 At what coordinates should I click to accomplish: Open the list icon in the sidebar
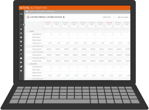pos(21,46)
